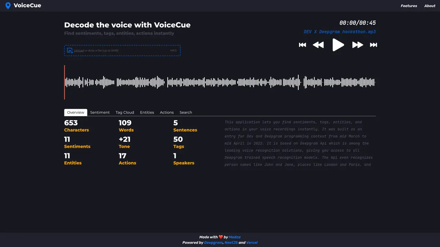
Task: Go to the Search tab
Action: pos(186,113)
